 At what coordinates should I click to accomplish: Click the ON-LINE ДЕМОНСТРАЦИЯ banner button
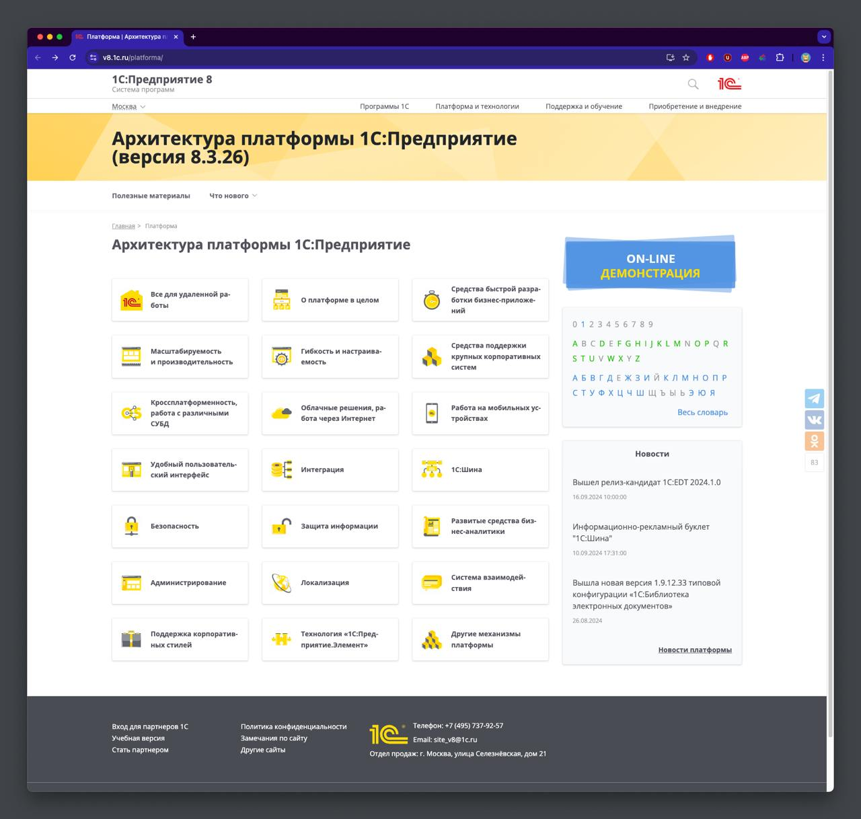(650, 266)
